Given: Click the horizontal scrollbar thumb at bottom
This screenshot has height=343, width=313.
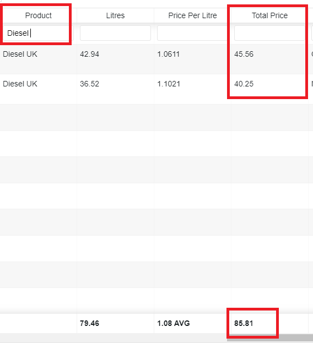Looking at the screenshot, I should pyautogui.click(x=270, y=337).
